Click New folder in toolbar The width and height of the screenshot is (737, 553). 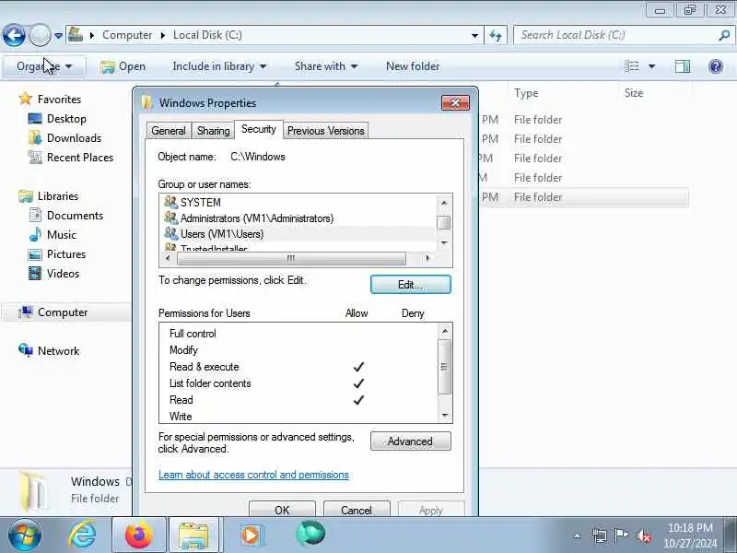413,66
